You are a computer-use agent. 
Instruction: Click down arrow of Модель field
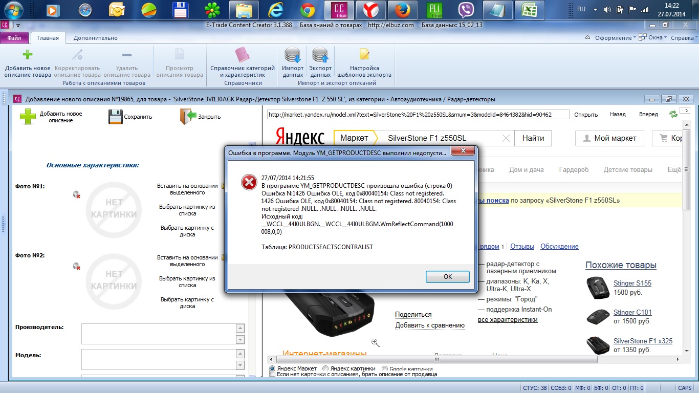pos(240,365)
